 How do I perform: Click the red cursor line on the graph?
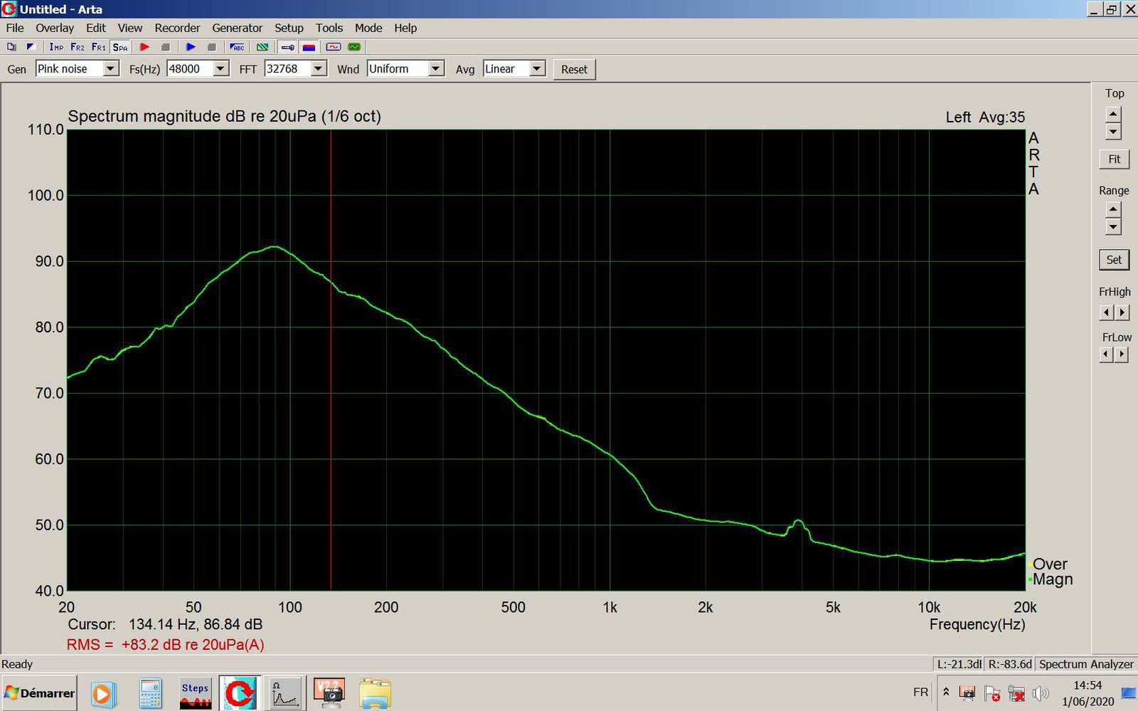331,359
